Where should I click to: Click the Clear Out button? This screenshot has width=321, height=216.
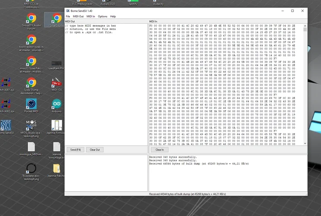pos(94,149)
